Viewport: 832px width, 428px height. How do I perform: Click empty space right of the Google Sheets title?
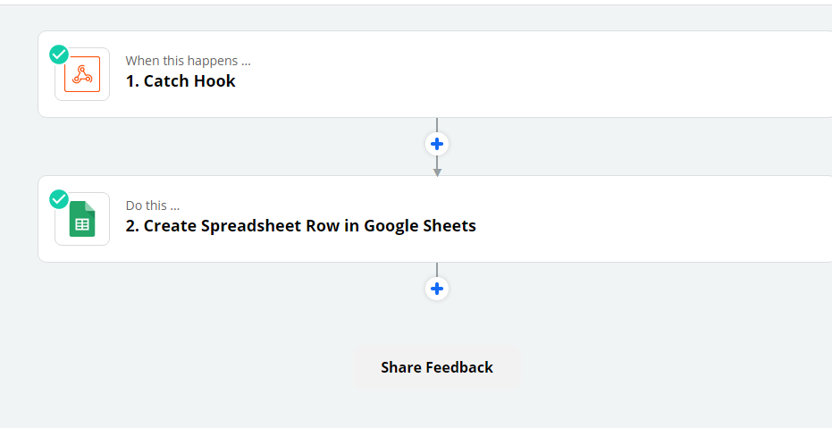pos(652,226)
